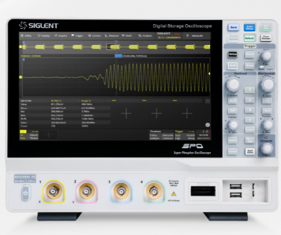Screen dimensions: 281x235
Task: Close the measurement statistics panel
Action: tap(207, 101)
